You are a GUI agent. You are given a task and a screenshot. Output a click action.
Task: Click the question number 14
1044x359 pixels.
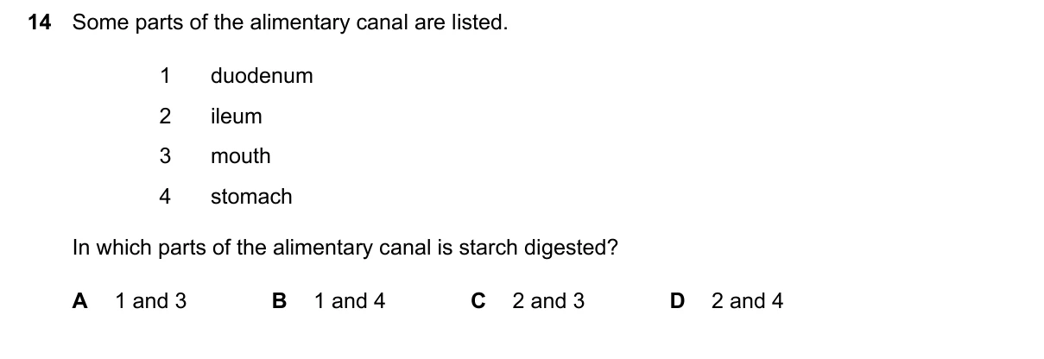coord(40,23)
